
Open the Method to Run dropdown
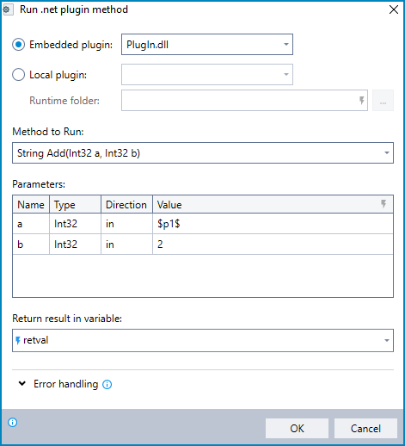[x=203, y=153]
